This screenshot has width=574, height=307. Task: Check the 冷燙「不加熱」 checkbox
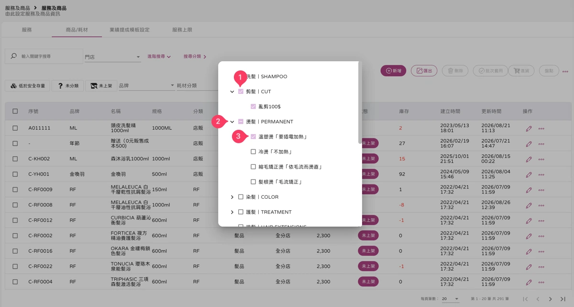click(254, 152)
